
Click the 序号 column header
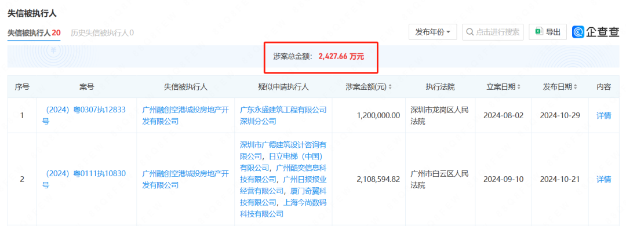(22, 87)
